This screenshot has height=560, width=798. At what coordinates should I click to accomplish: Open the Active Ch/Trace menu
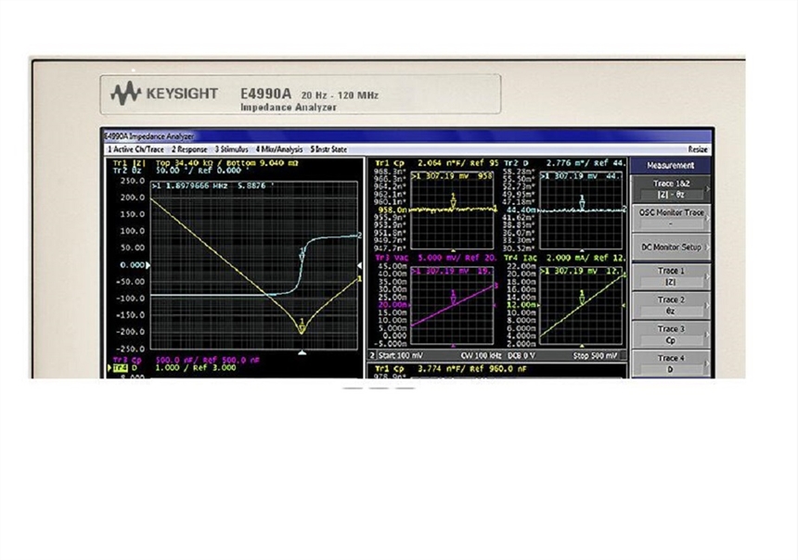point(135,149)
